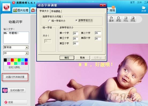Click the 自定义颜色 custom color button
148x106 pixels.
coord(14,67)
